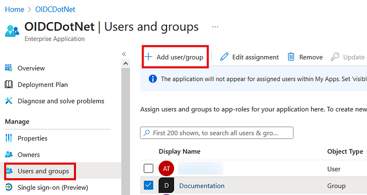The height and width of the screenshot is (195, 367).
Task: Click the 'Group' object type cell
Action: (x=337, y=186)
